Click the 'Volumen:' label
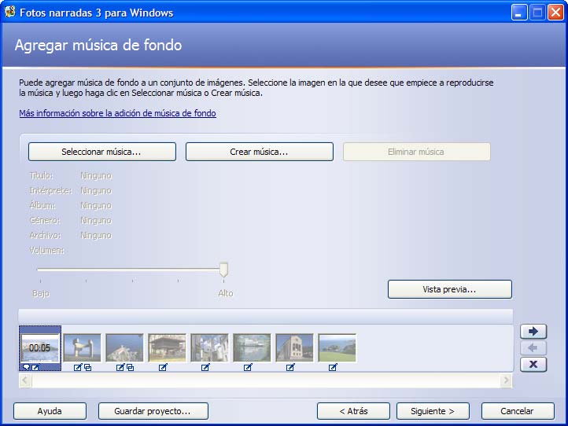Image resolution: width=568 pixels, height=426 pixels. coord(47,250)
